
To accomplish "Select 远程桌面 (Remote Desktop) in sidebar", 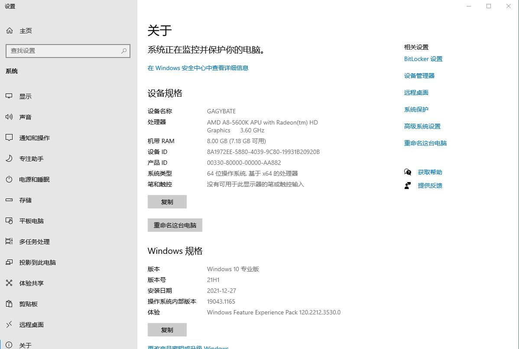I will [x=30, y=324].
